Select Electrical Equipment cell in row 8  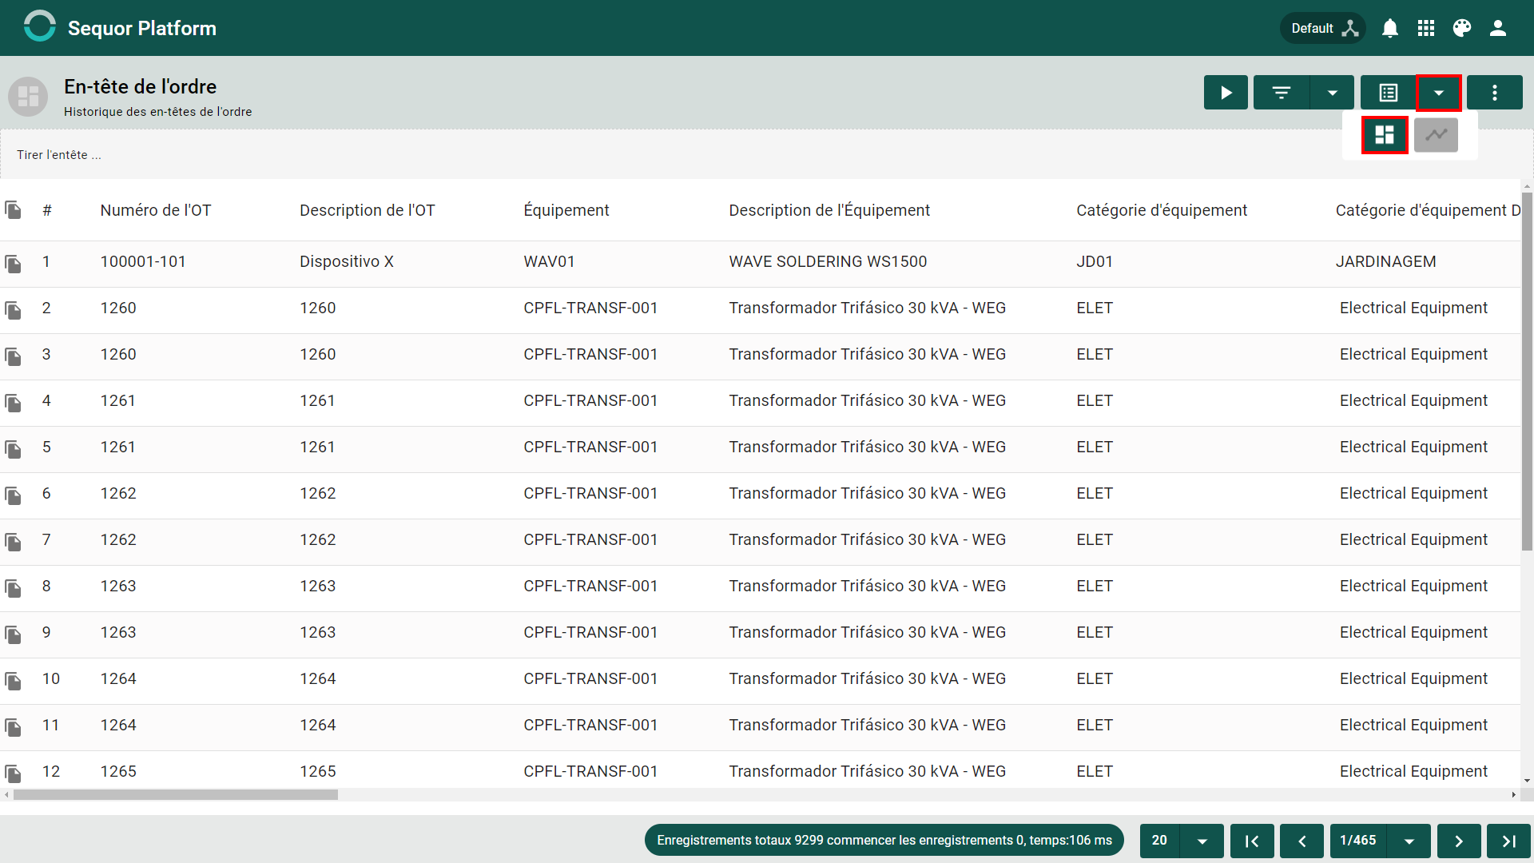tap(1413, 586)
